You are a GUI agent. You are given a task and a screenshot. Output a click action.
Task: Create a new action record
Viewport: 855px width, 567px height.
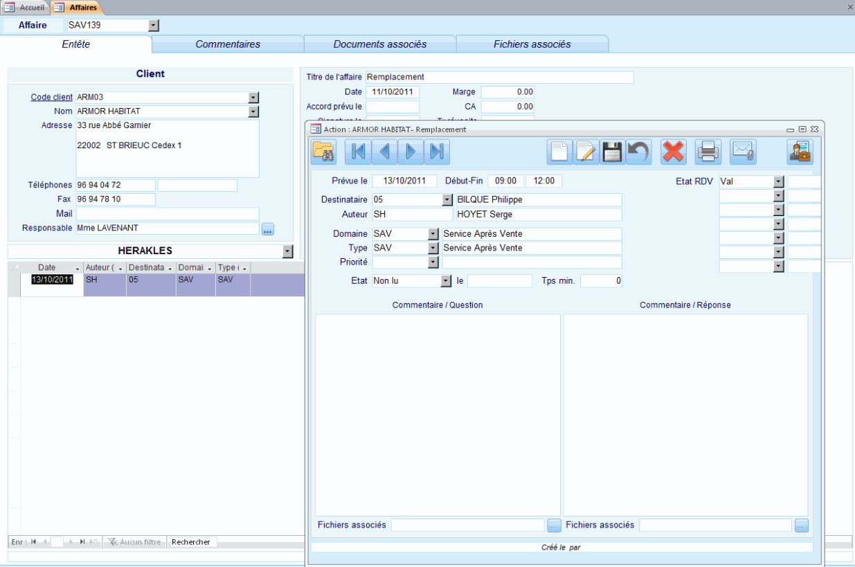point(559,152)
